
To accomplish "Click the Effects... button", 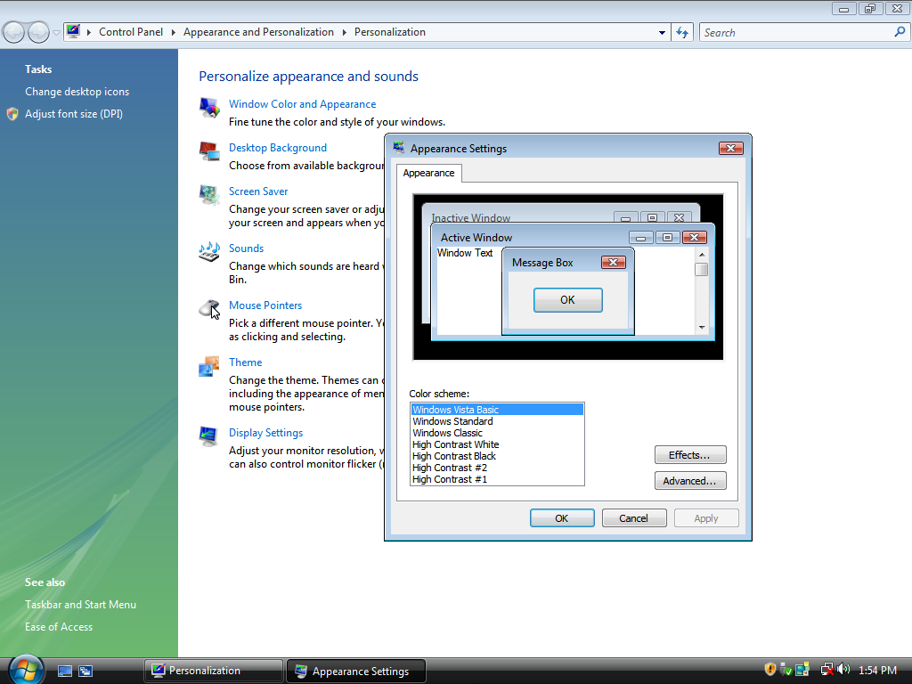I will click(690, 455).
